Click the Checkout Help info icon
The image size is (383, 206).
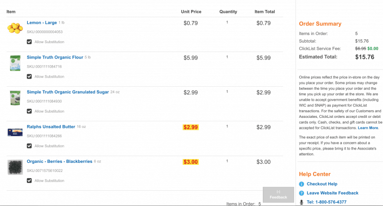(302, 184)
